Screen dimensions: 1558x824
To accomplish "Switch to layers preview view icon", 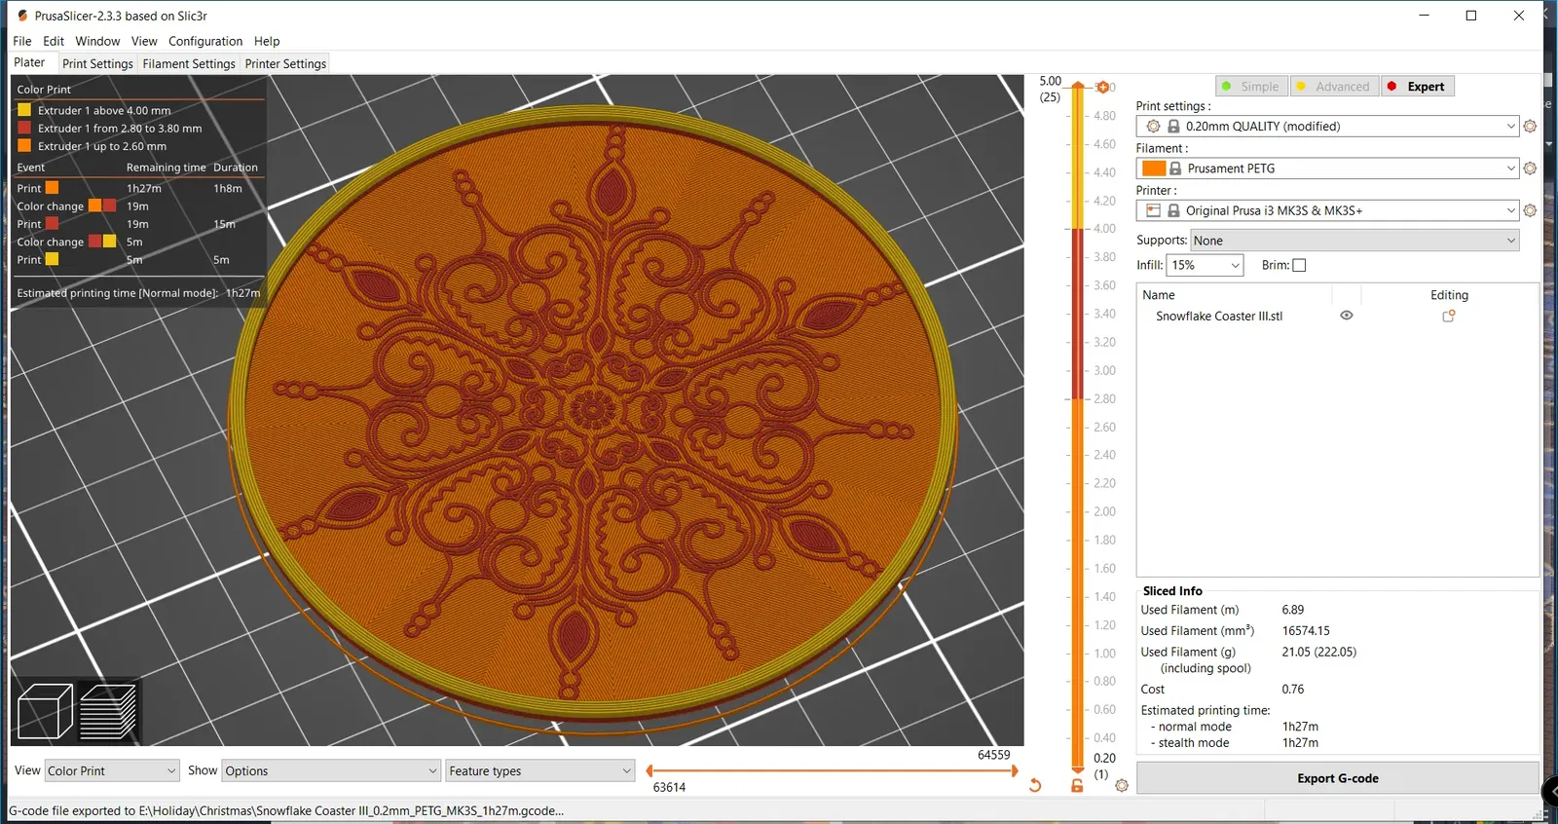I will tap(107, 711).
